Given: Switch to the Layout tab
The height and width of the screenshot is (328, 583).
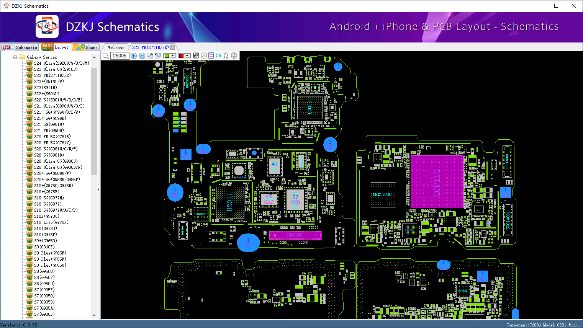Looking at the screenshot, I should tap(56, 47).
